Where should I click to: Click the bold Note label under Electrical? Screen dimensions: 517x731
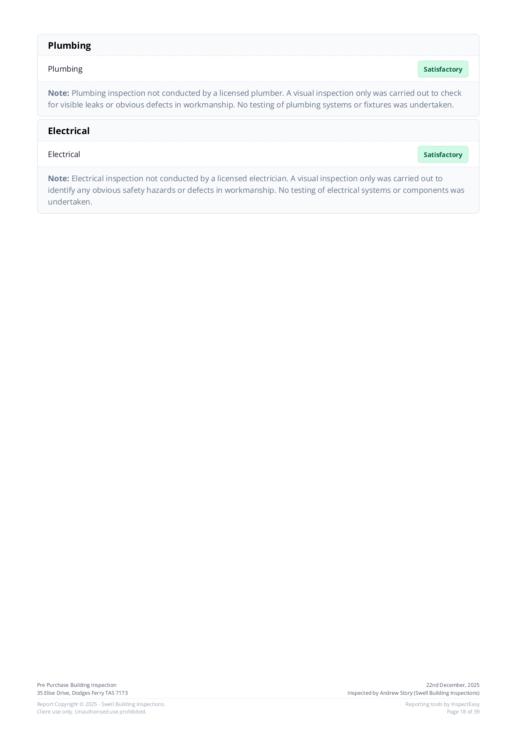58,178
